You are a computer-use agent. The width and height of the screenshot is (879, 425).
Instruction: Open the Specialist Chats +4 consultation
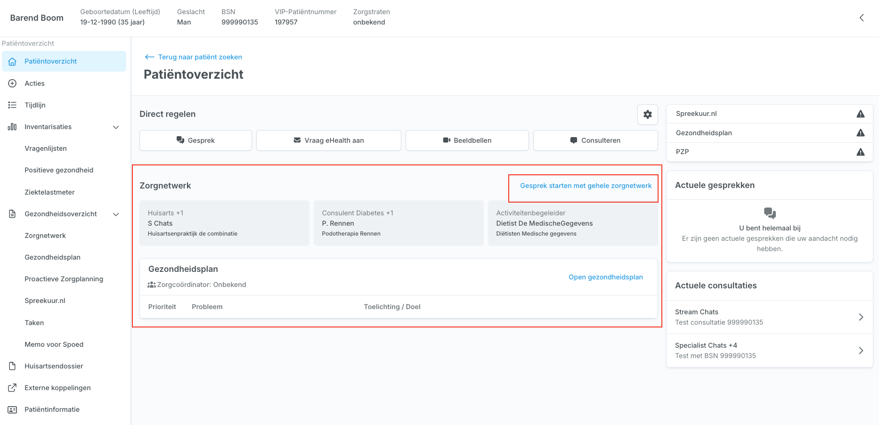[x=769, y=351]
